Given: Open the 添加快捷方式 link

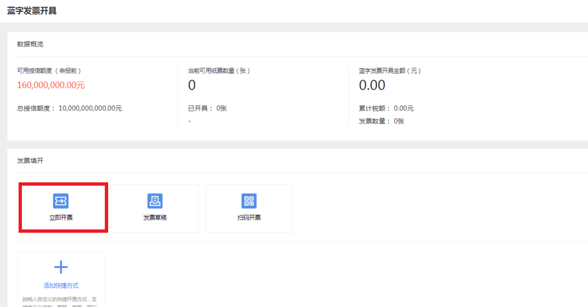Looking at the screenshot, I should pyautogui.click(x=61, y=286).
